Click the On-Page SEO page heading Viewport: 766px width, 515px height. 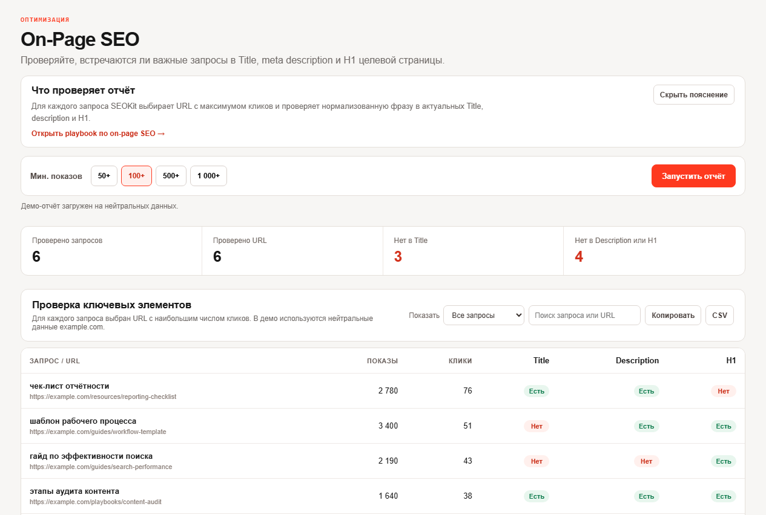(x=80, y=39)
